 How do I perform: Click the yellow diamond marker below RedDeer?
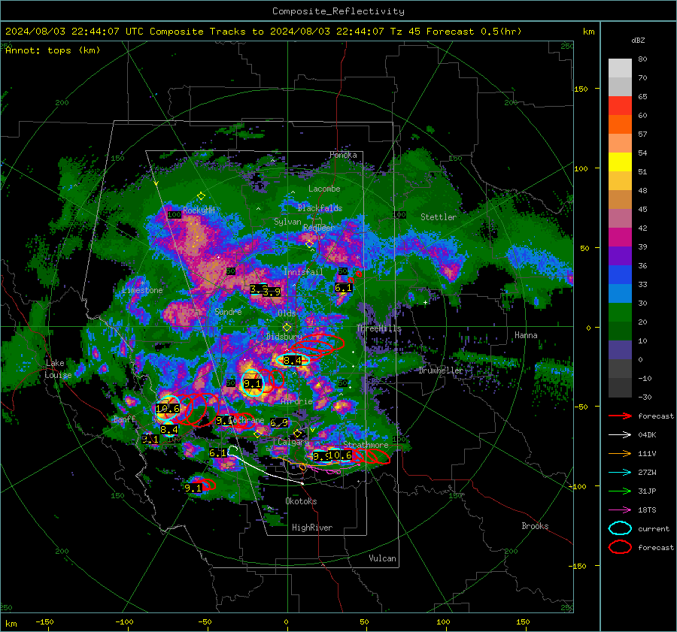coord(310,244)
